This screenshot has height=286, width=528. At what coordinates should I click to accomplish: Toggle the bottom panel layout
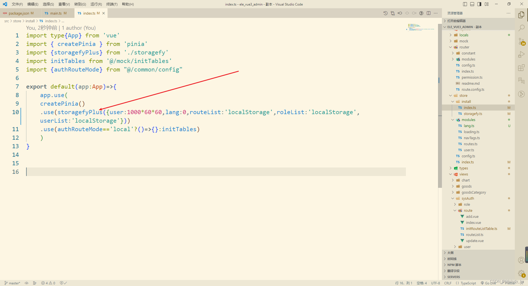click(x=472, y=4)
